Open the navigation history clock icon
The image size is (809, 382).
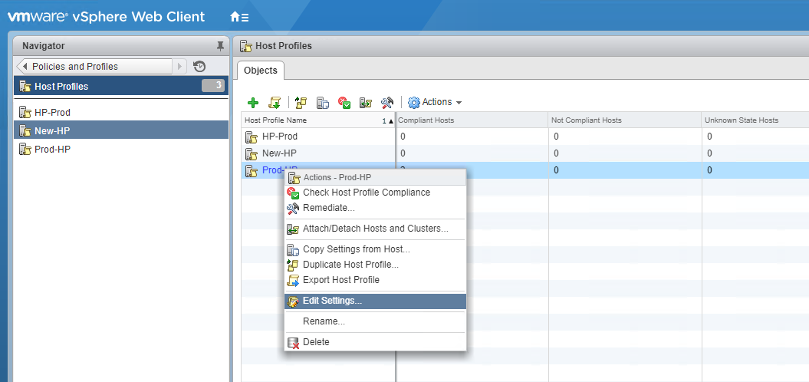tap(199, 67)
